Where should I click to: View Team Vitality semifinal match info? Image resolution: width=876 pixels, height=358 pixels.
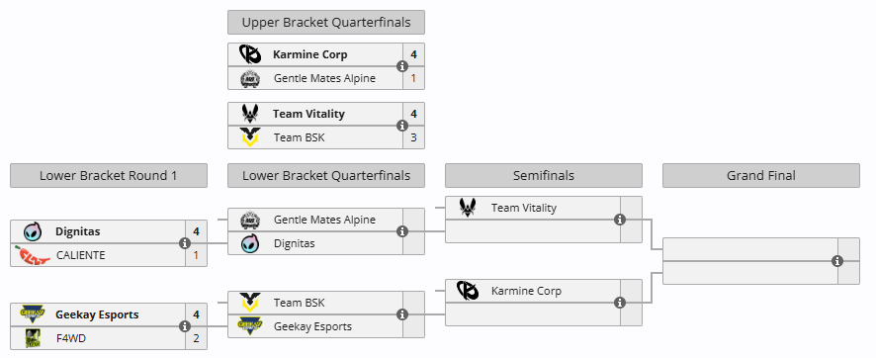(619, 220)
